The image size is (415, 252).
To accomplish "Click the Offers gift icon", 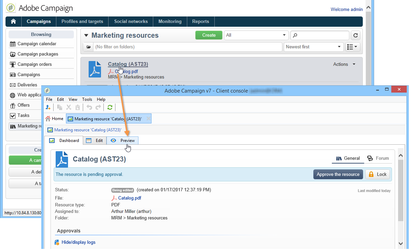I will 13,105.
